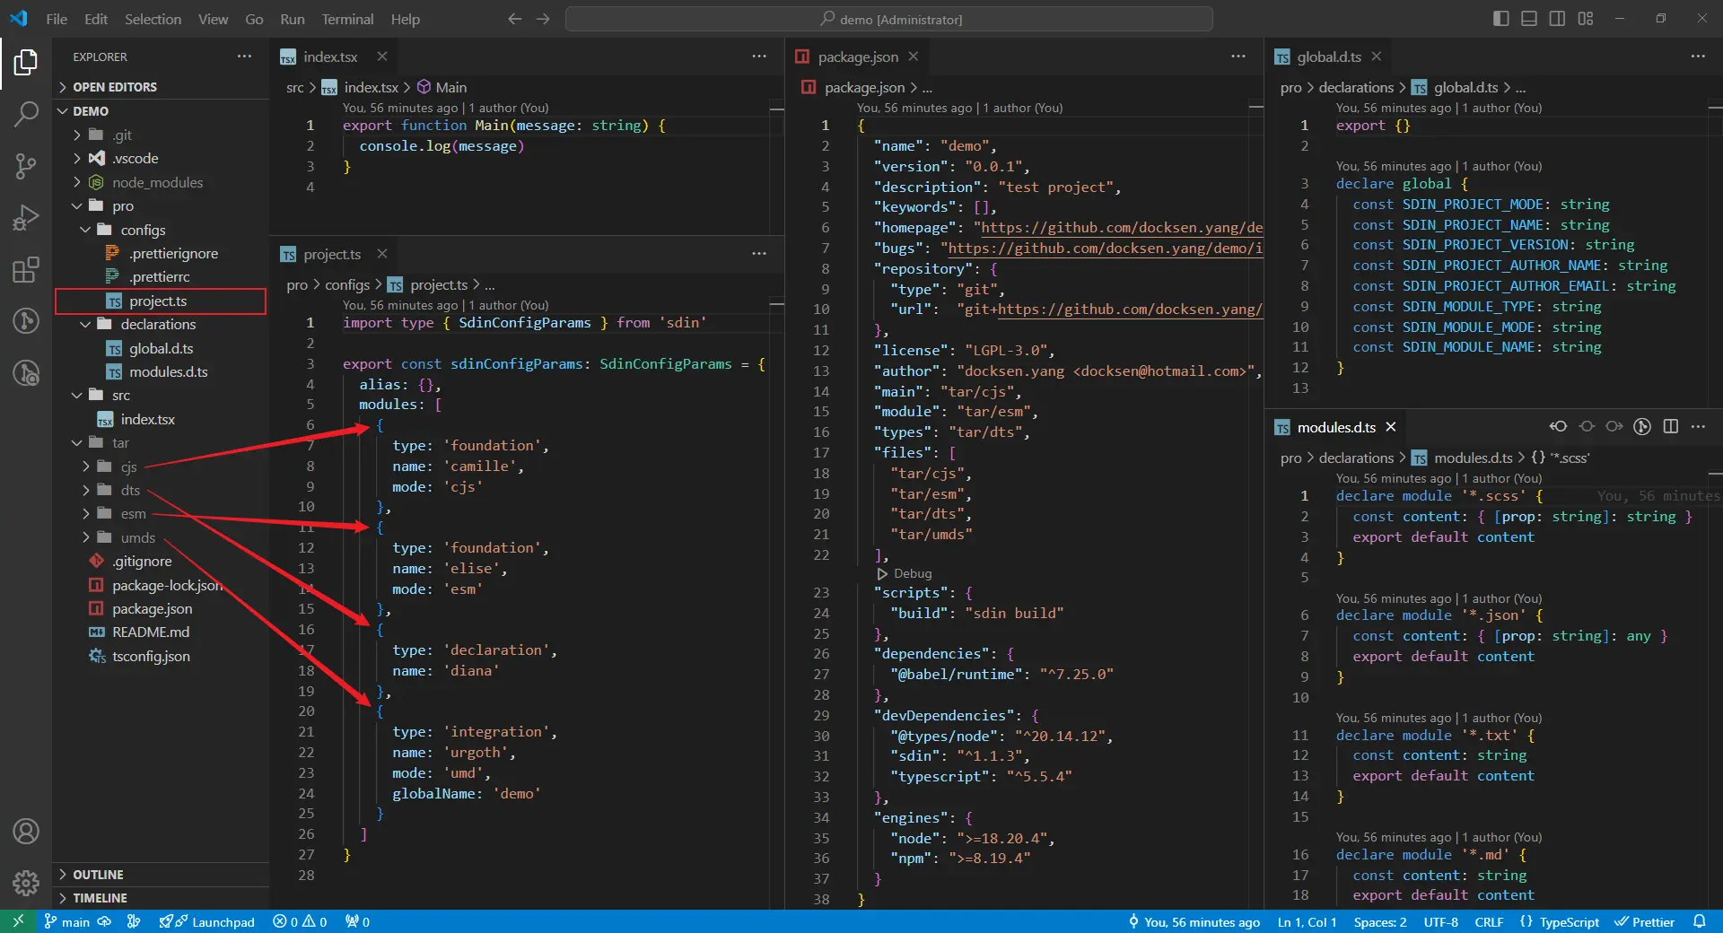Expand the OUTLINE section
Viewport: 1723px width, 933px height.
click(x=161, y=875)
